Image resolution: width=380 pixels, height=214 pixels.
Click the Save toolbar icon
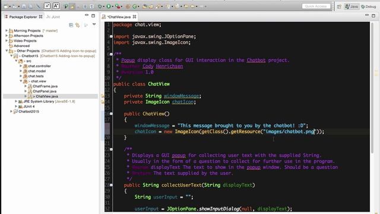click(24, 7)
